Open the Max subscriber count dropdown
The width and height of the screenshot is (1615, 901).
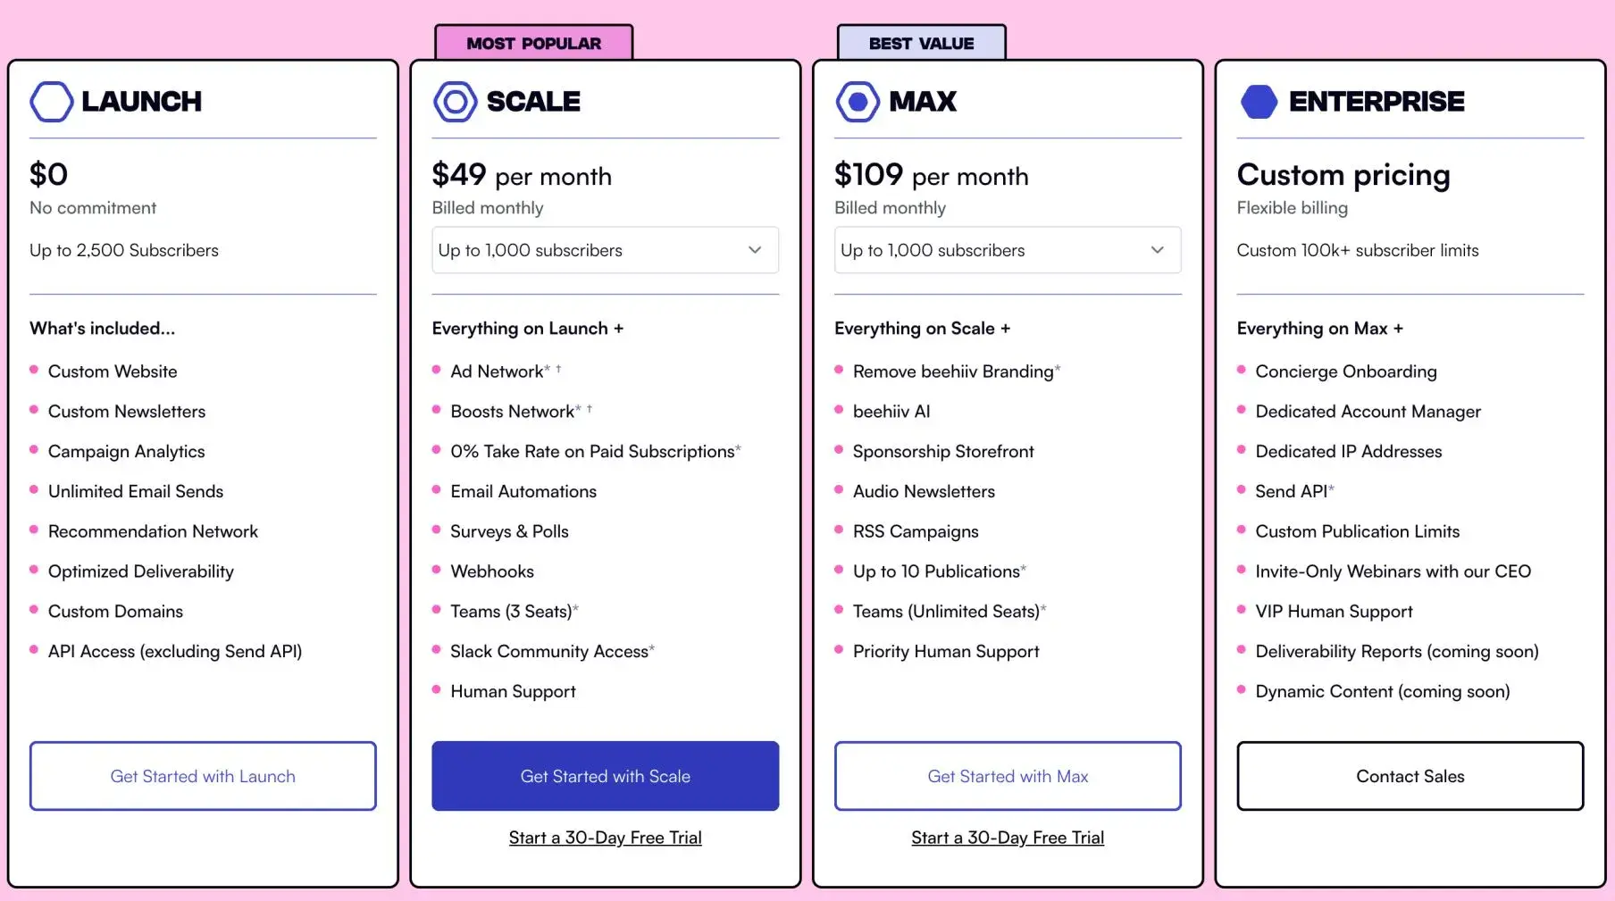pos(1008,250)
